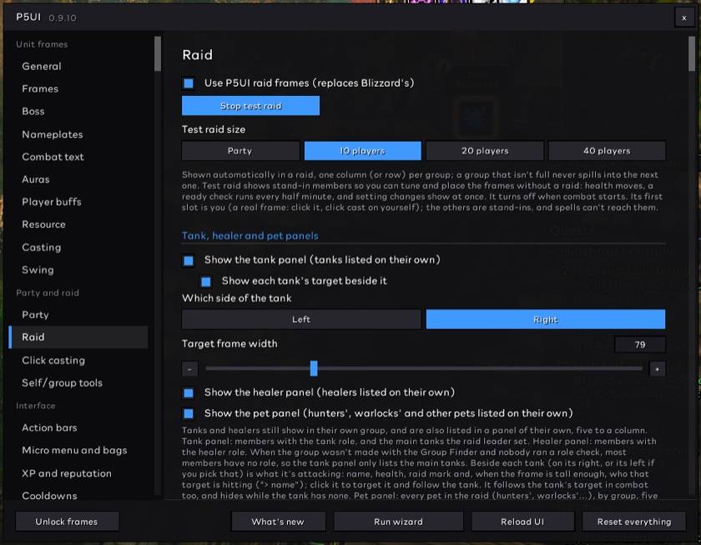The height and width of the screenshot is (545, 701).
Task: Click the Raid page title
Action: tap(197, 55)
